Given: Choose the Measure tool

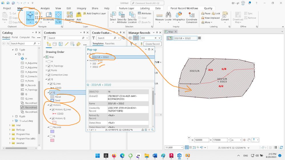Looking at the screenshot, I should click(x=159, y=17).
